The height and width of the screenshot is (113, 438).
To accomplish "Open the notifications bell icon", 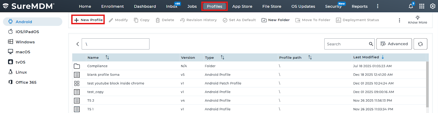I will pyautogui.click(x=411, y=6).
